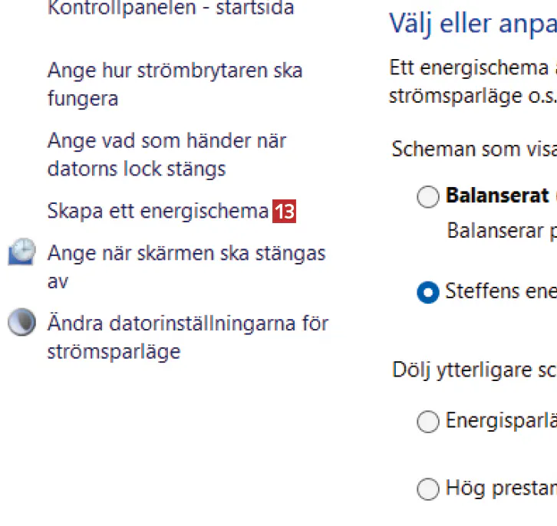Click the bold 'Balanserat' plan name text

point(497,196)
